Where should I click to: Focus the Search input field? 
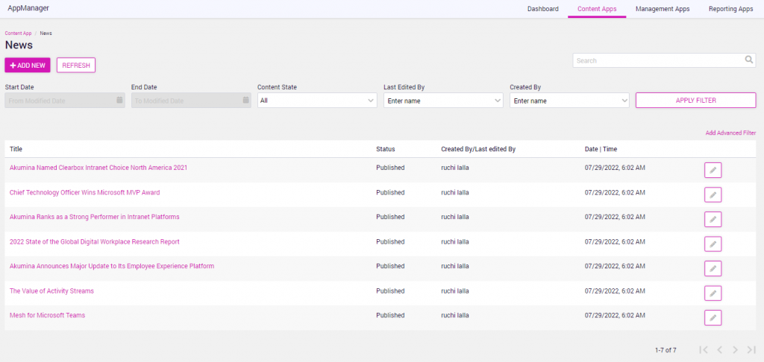657,60
